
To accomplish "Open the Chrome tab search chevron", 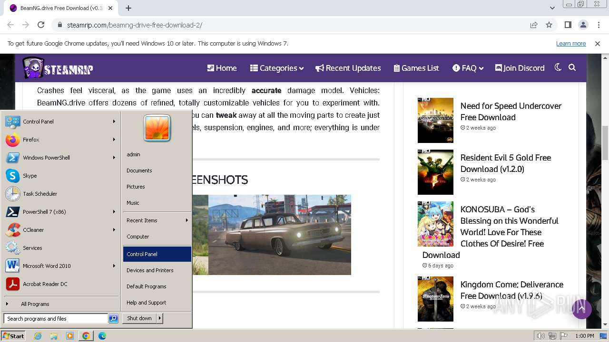I will [552, 8].
